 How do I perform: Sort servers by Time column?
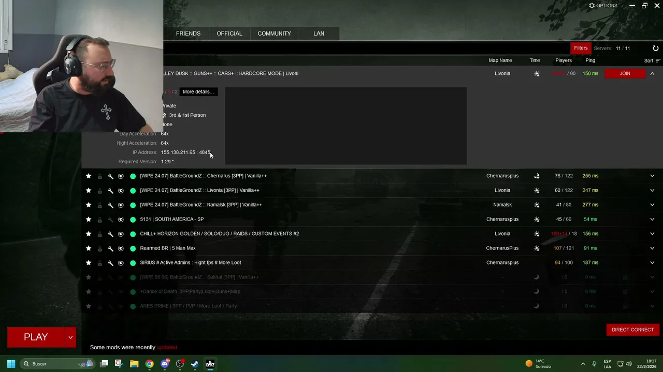click(x=535, y=60)
